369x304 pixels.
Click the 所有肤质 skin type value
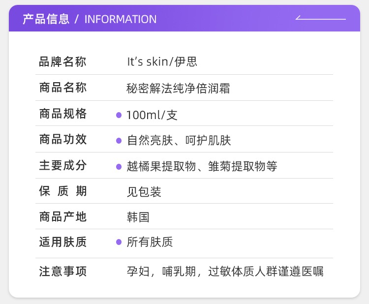[150, 242]
